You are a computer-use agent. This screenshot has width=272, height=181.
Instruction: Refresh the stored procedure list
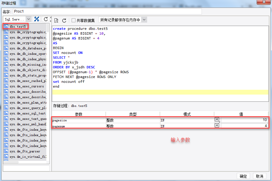click(46, 19)
